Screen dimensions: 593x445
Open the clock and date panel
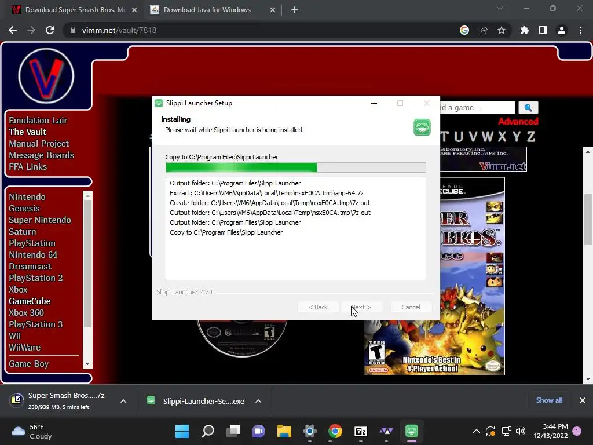551,431
